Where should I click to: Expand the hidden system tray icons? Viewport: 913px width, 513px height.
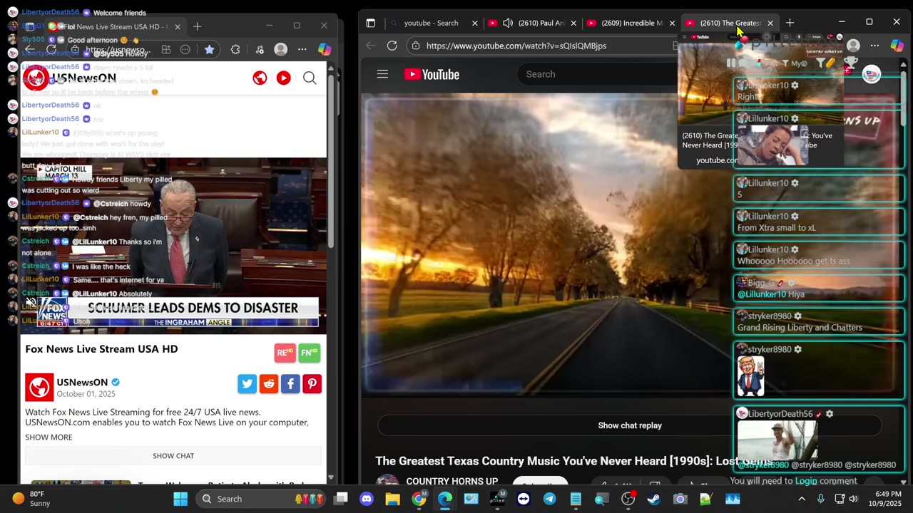pos(802,499)
